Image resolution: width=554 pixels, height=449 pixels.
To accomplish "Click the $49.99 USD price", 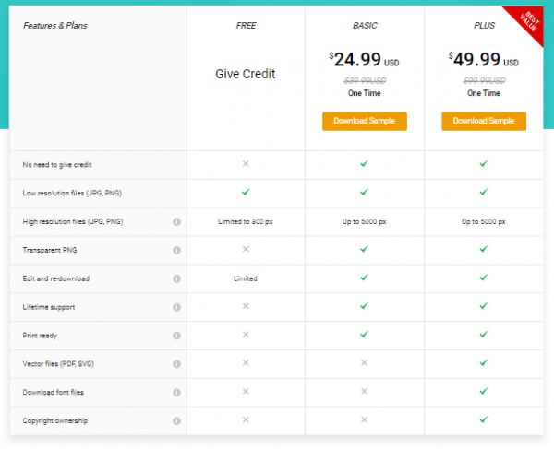I will point(482,61).
